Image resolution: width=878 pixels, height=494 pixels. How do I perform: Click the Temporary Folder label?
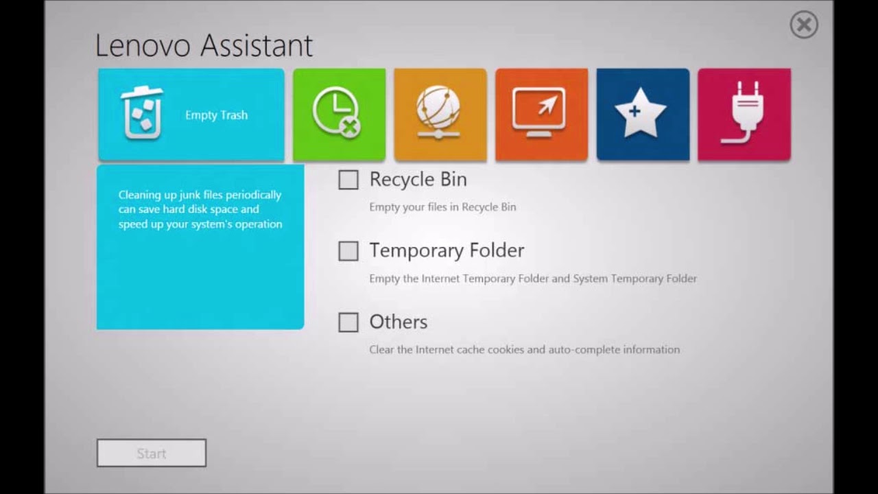(447, 251)
